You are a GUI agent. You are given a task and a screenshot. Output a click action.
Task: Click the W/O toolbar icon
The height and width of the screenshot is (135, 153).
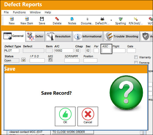click(151, 19)
